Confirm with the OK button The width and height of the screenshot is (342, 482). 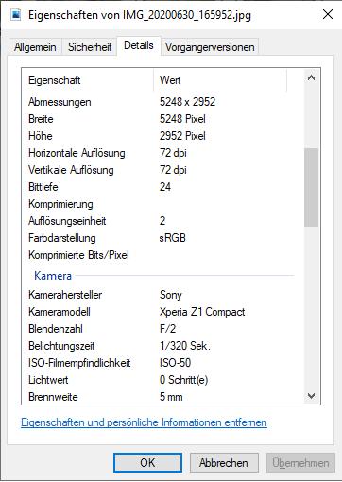pos(147,463)
